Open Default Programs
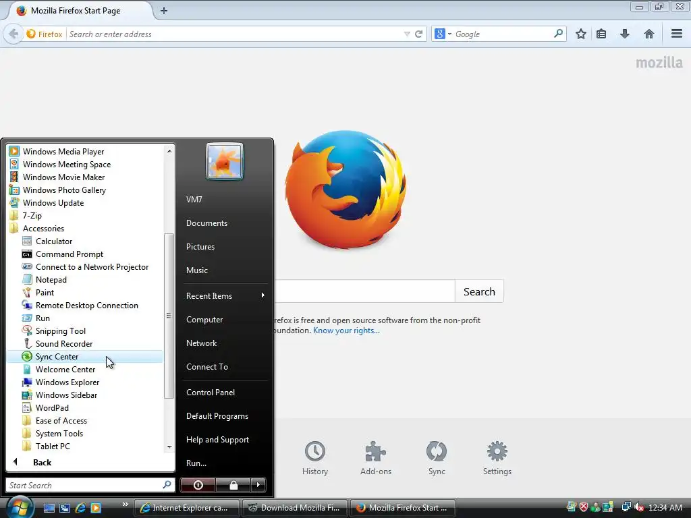691x518 pixels. [x=217, y=416]
